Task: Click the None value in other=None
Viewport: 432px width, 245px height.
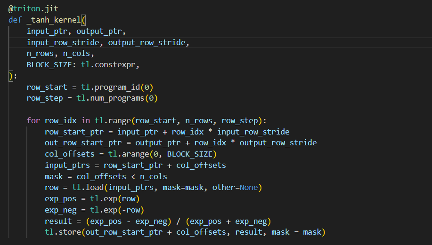Action: (249, 188)
